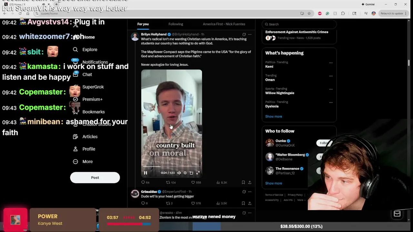
Task: Switch to the Following tab
Action: tap(176, 24)
